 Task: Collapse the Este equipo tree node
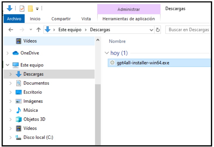[7, 65]
